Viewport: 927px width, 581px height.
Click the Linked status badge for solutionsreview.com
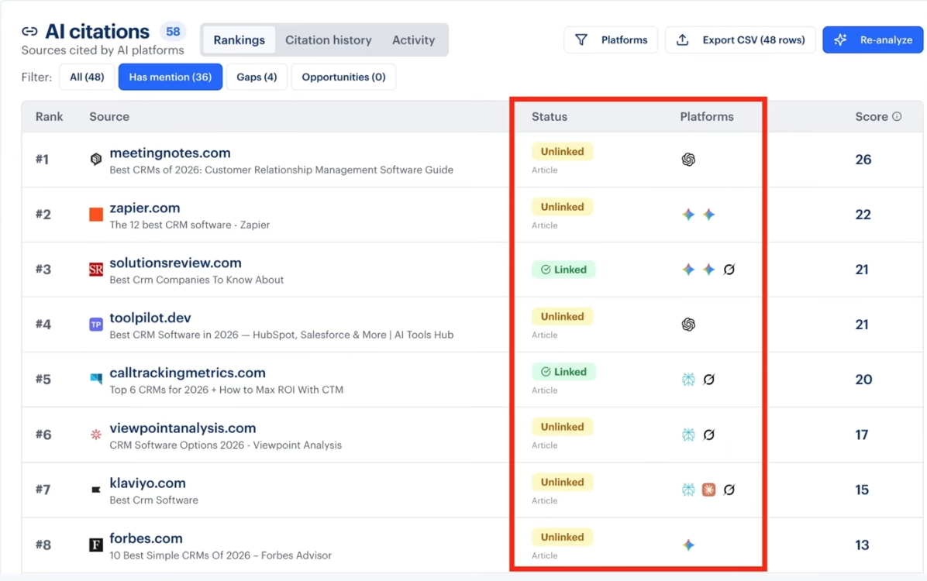tap(563, 270)
